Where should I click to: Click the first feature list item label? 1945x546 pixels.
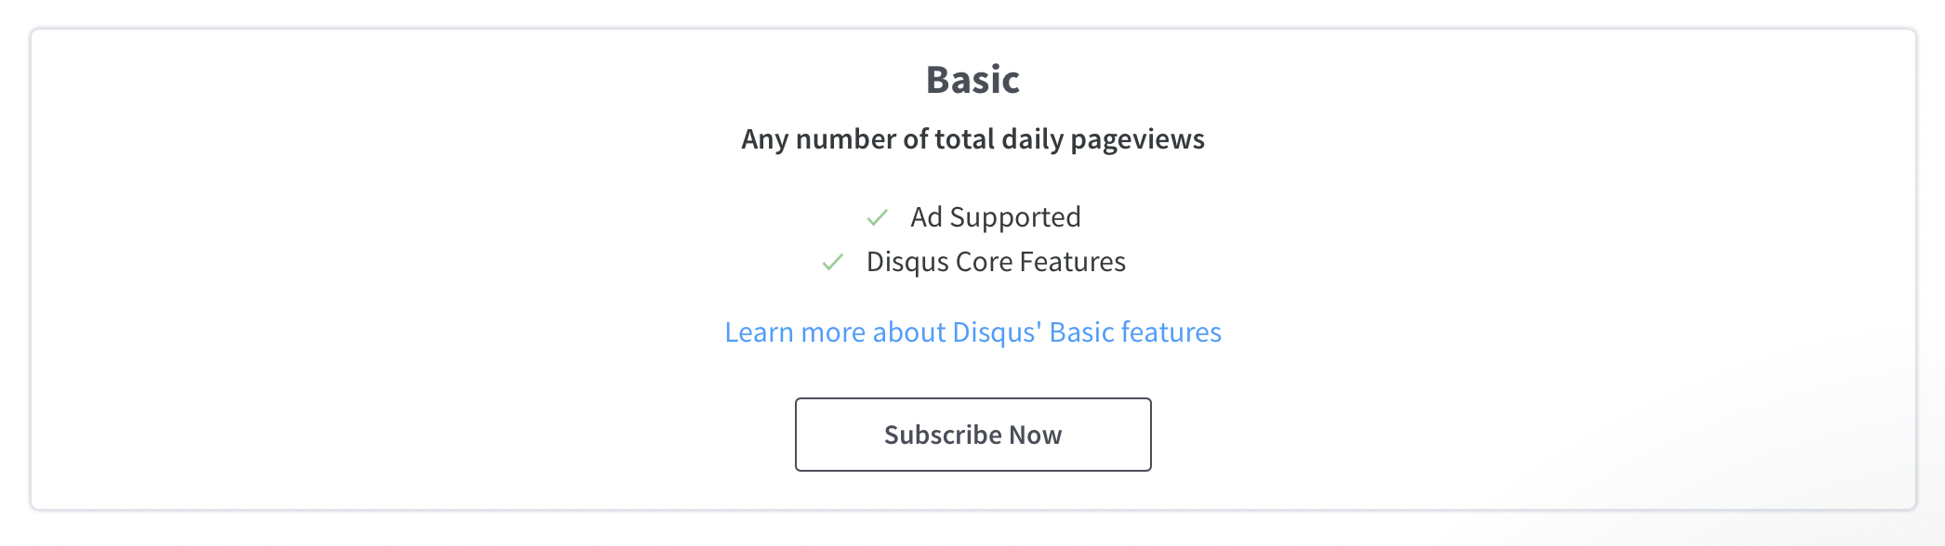[x=995, y=217]
